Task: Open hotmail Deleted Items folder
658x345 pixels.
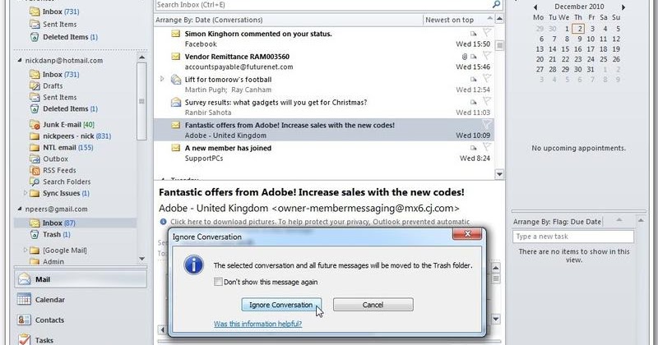Action: coord(65,108)
